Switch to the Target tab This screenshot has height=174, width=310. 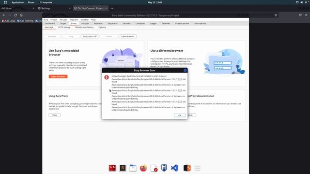click(63, 23)
